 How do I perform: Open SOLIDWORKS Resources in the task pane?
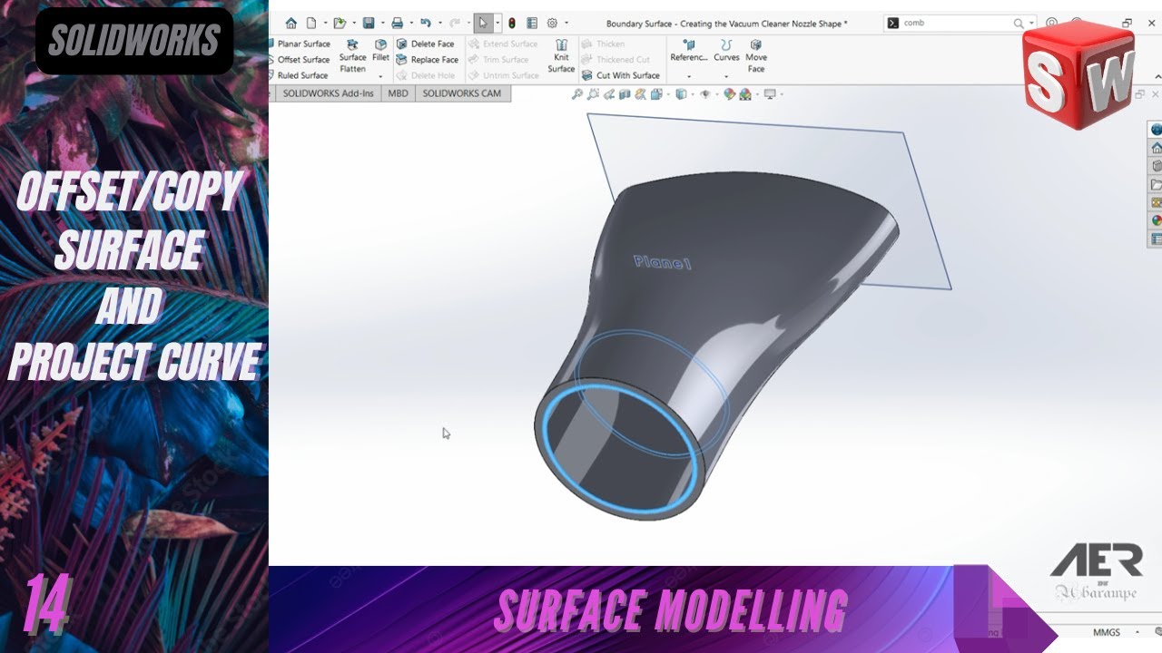coord(1157,148)
